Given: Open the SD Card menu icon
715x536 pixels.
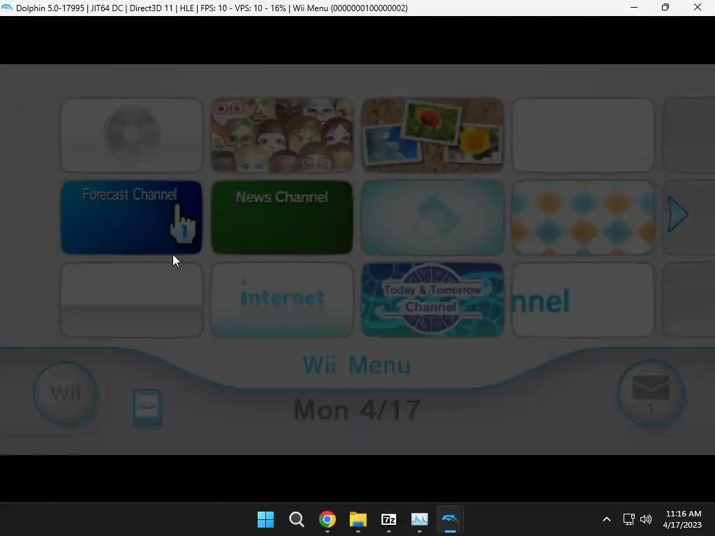Looking at the screenshot, I should coord(147,407).
